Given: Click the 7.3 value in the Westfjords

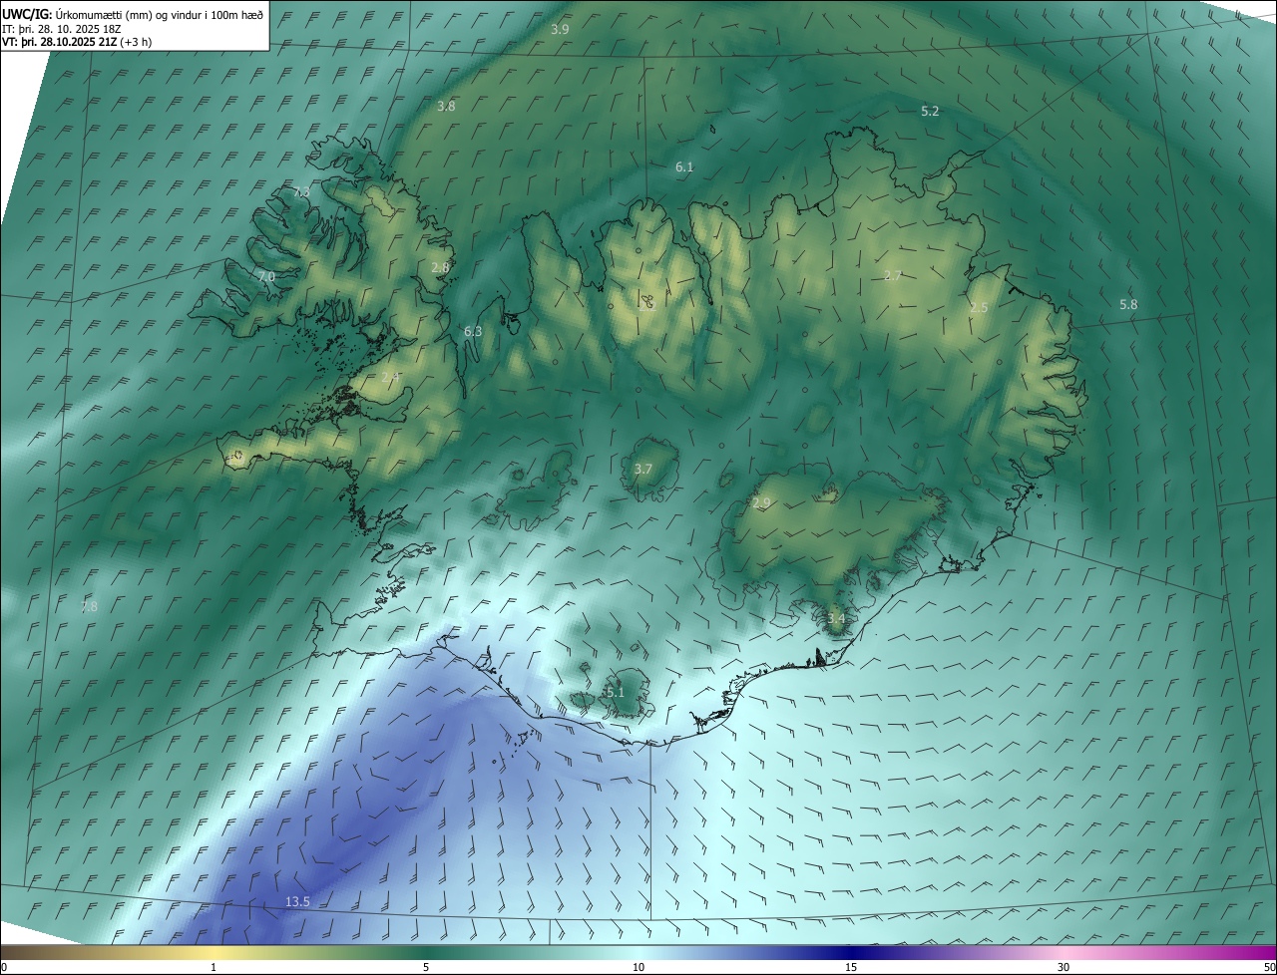Looking at the screenshot, I should pos(301,191).
